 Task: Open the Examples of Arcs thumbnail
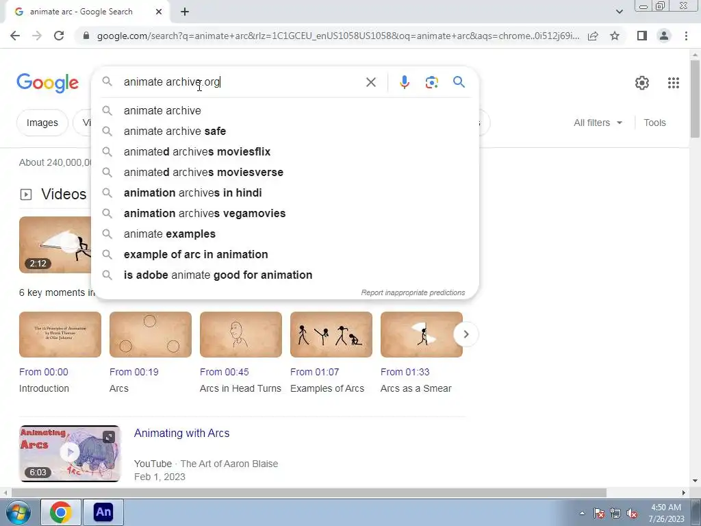tap(331, 334)
